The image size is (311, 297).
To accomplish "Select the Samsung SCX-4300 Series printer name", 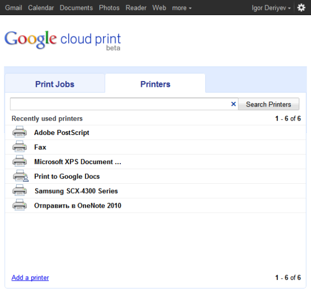I will pos(76,191).
